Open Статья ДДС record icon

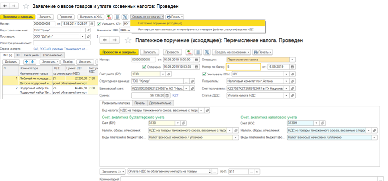tap(293, 95)
